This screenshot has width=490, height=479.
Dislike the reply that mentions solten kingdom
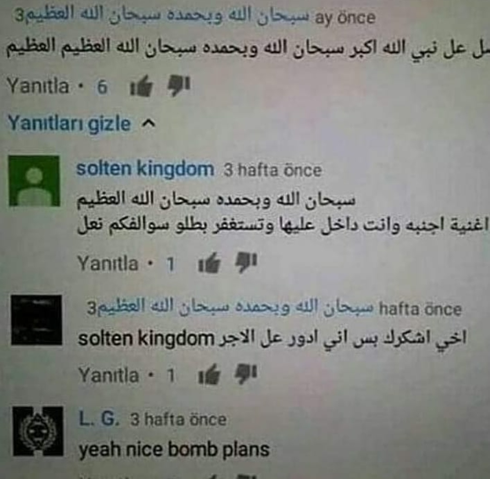pyautogui.click(x=246, y=374)
